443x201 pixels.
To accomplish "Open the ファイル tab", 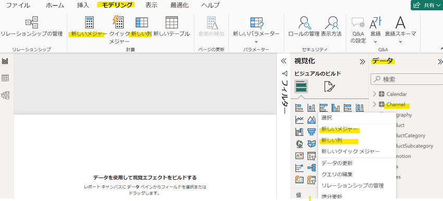I will pyautogui.click(x=18, y=5).
